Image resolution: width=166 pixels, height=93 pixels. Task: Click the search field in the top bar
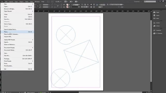pyautogui.click(x=150, y=2)
